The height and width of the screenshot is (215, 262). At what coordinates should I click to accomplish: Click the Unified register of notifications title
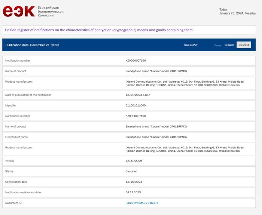99,30
